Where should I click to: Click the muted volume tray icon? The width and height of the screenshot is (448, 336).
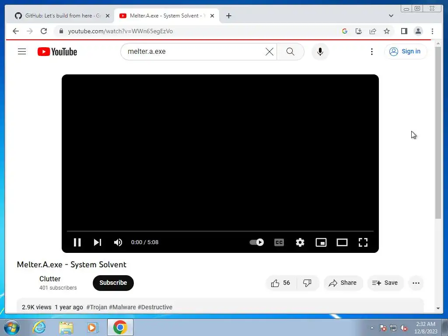coord(404,328)
